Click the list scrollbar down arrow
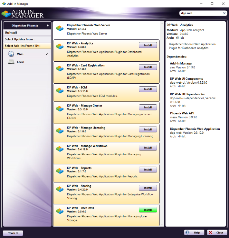 pyautogui.click(x=162, y=225)
